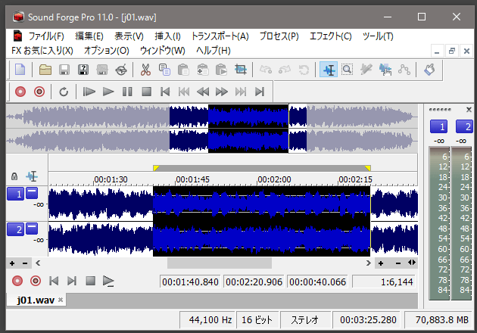Image resolution: width=477 pixels, height=333 pixels.
Task: Toggle channel 2 button in waveform window
Action: [15, 229]
